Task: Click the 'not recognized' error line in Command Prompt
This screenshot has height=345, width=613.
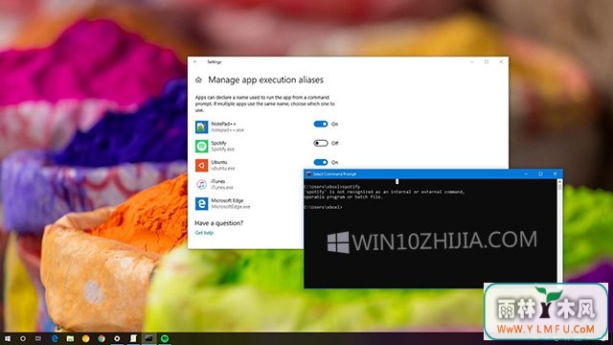Action: (x=384, y=192)
